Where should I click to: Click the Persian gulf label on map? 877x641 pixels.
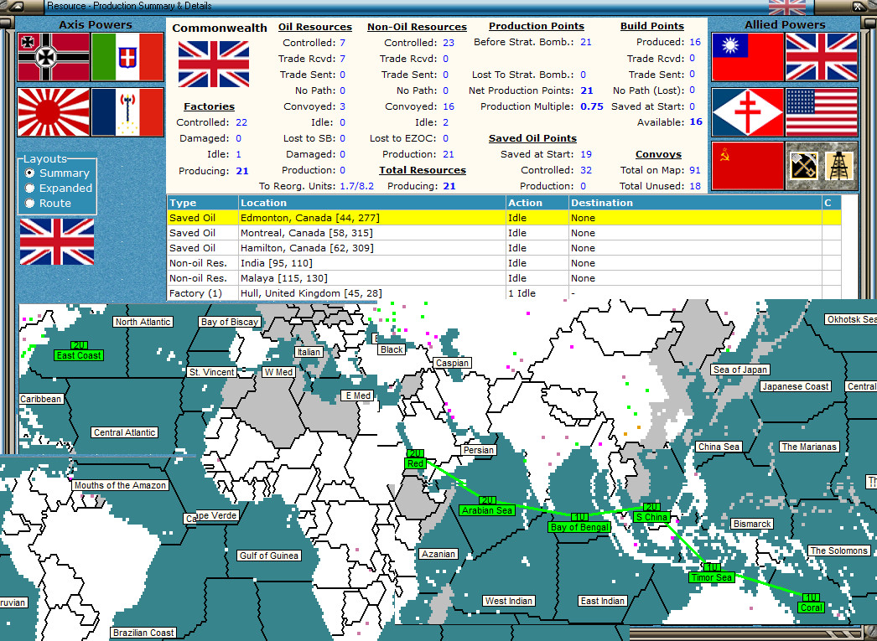click(478, 451)
